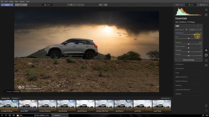
Task: Click the Smart Contrast slider handle
Action: (189, 48)
